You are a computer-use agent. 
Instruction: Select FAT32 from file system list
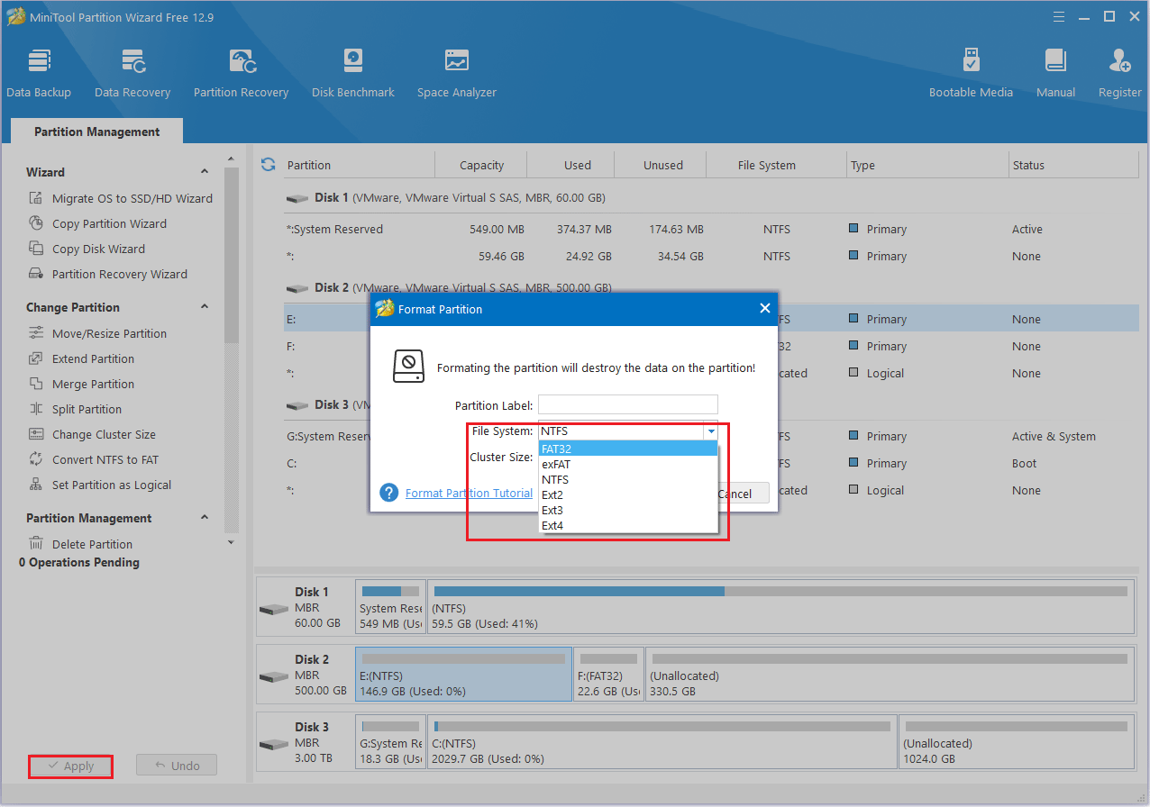pos(628,449)
